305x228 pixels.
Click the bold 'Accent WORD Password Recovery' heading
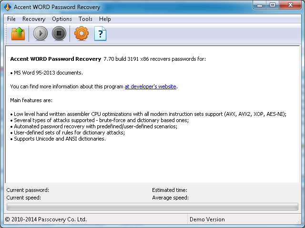point(56,59)
